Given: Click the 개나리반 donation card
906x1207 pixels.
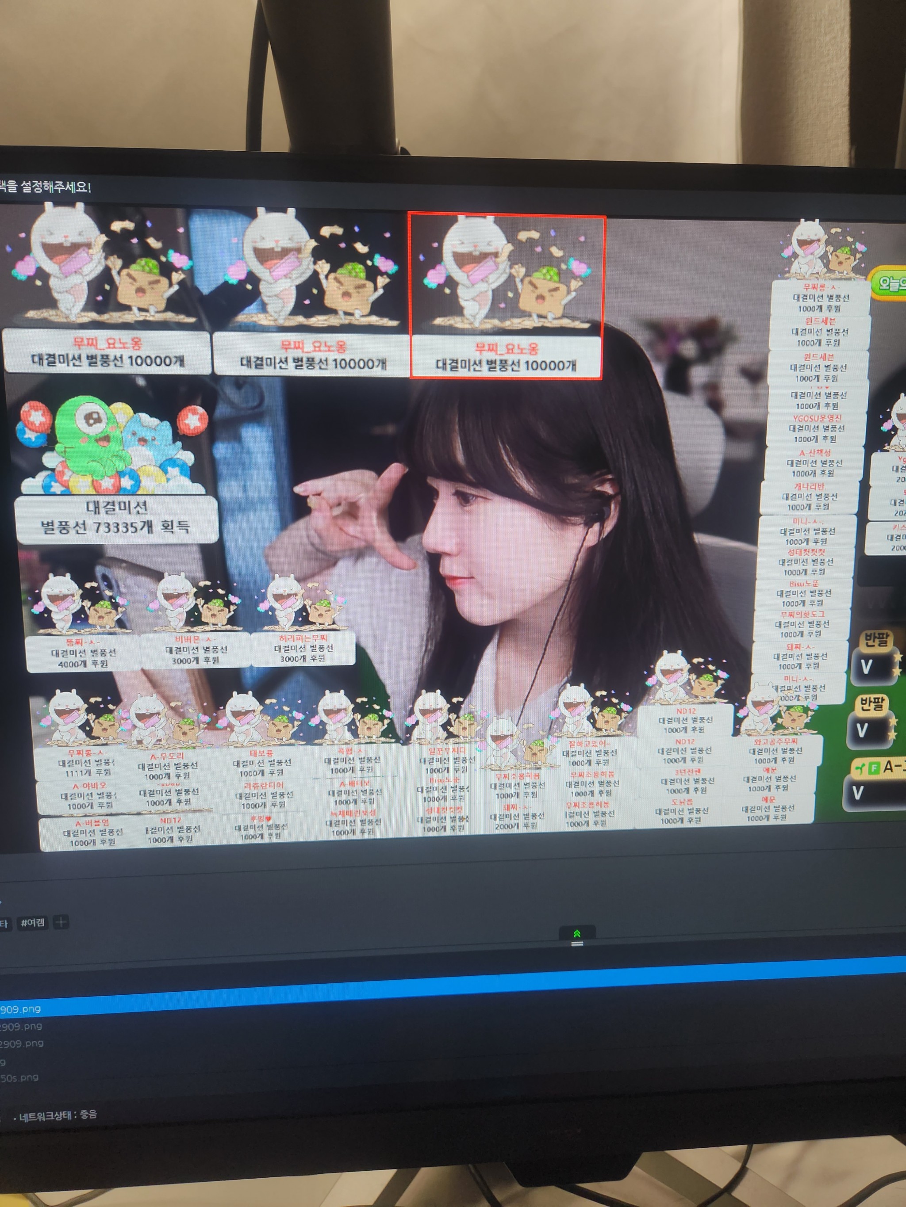Looking at the screenshot, I should [809, 497].
